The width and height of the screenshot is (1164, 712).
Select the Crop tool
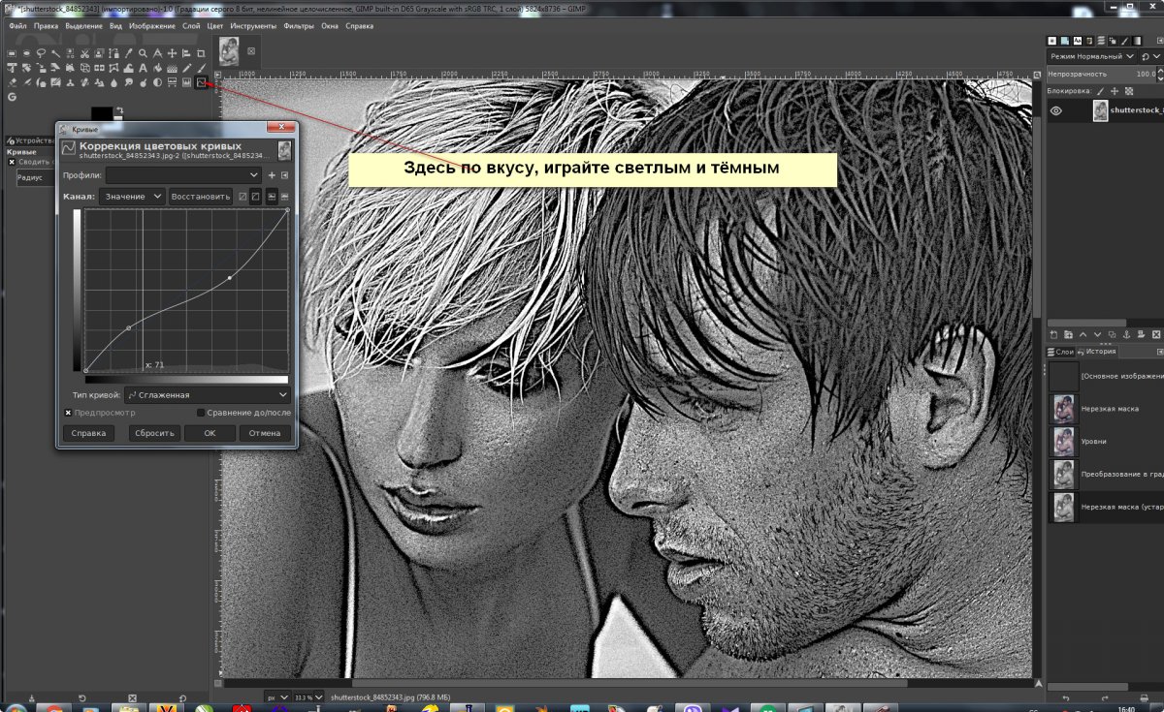[201, 53]
